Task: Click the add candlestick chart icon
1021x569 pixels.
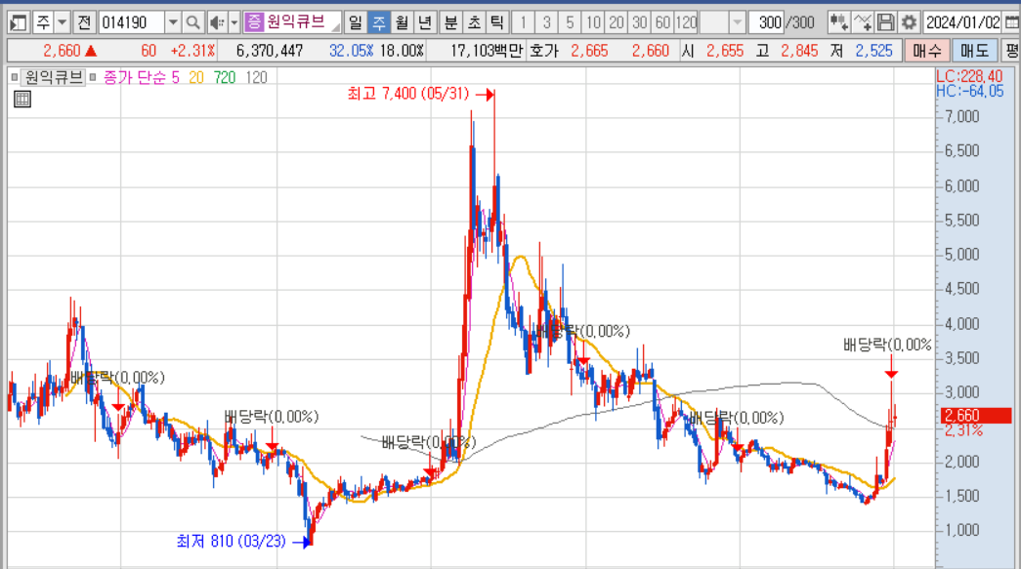Action: 838,22
